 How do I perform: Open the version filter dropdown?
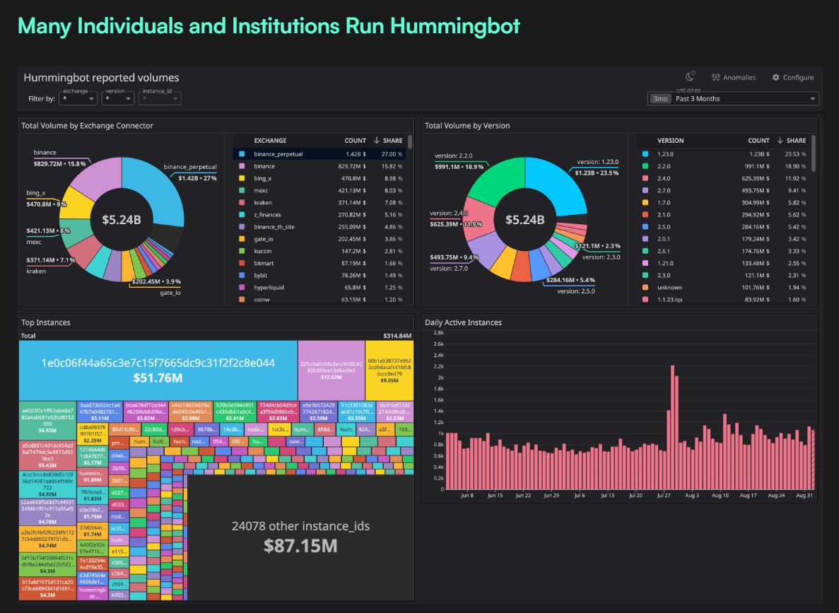click(x=118, y=99)
